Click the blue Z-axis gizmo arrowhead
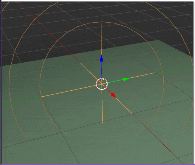The width and height of the screenshot is (195, 165). tap(101, 58)
